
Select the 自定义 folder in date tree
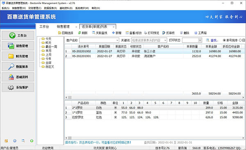(48, 67)
